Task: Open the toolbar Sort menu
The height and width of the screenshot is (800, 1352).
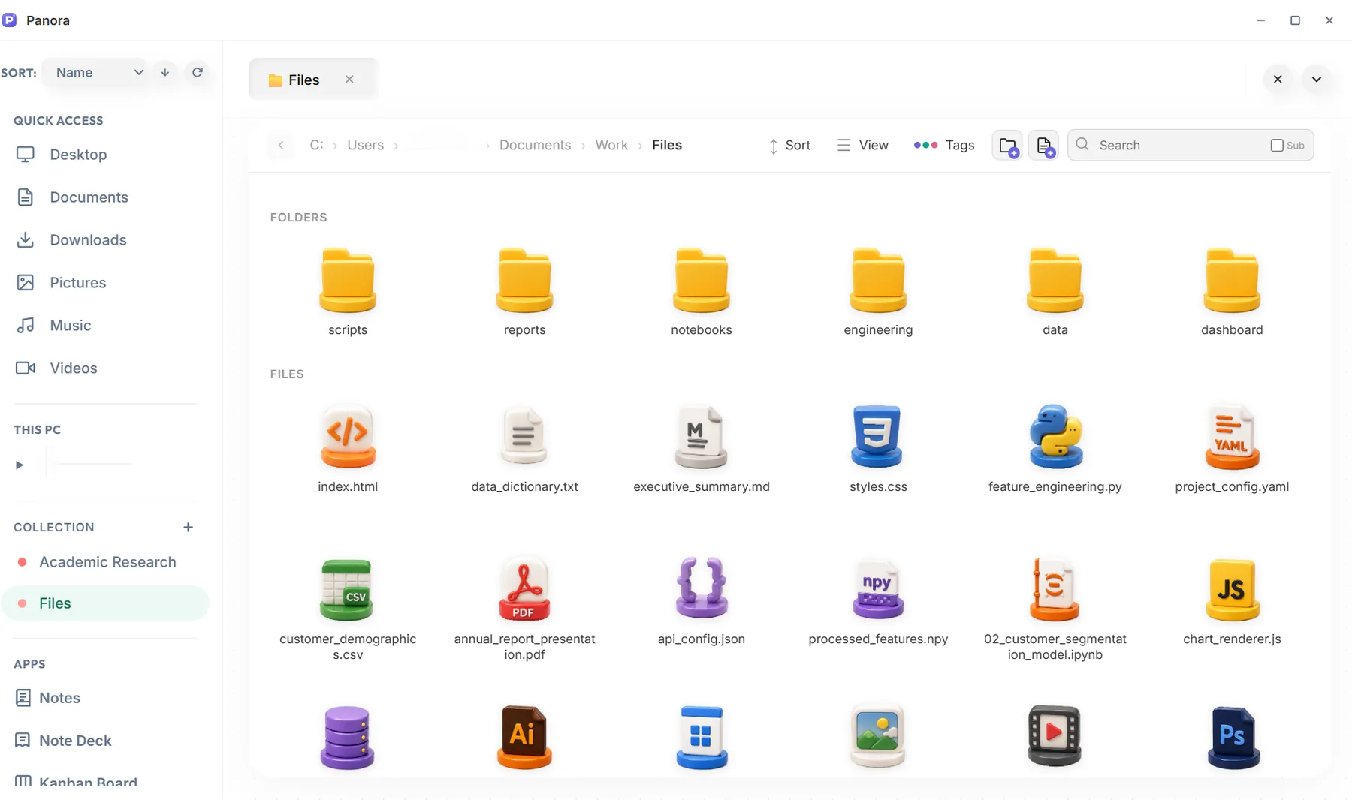Action: point(789,145)
